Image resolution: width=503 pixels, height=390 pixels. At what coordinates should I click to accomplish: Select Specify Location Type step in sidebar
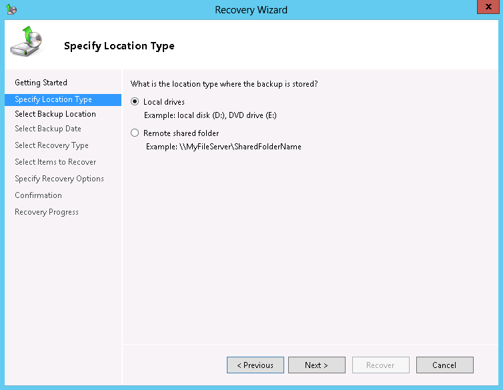[53, 99]
